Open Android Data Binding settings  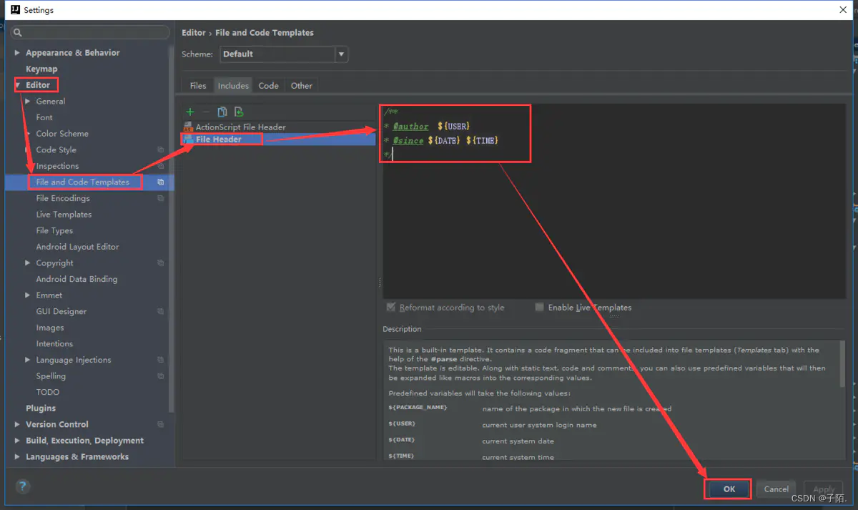(77, 279)
